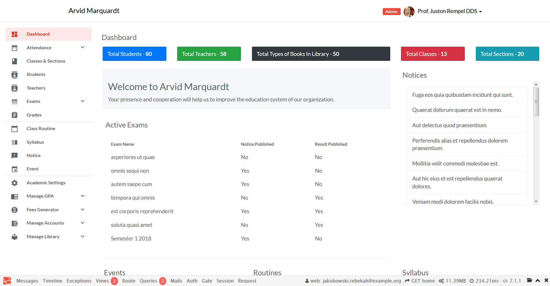
Task: Click the Dashboard grid icon in sidebar
Action: point(14,34)
